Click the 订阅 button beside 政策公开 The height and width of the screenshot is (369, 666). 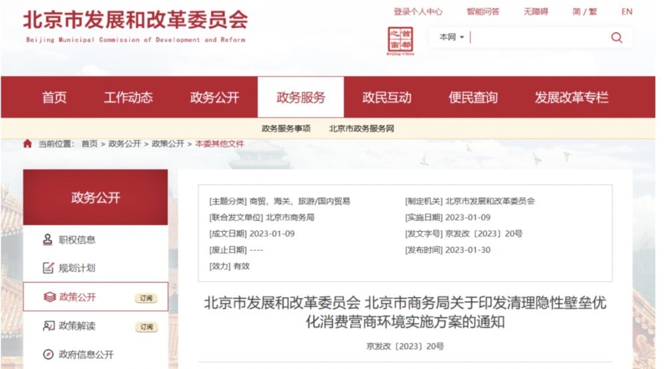tap(146, 298)
